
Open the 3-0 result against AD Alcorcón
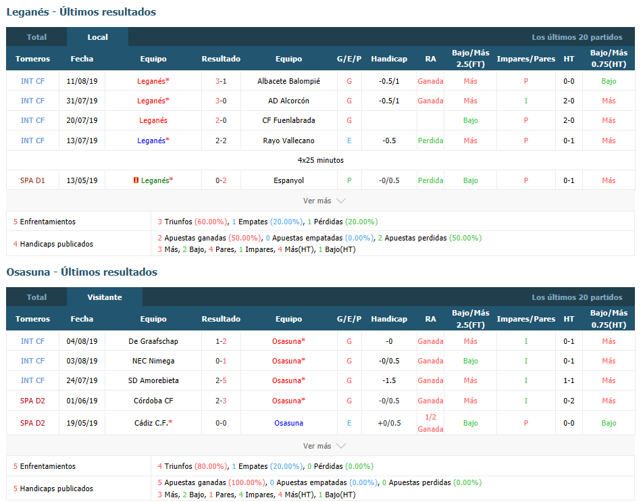[x=221, y=101]
